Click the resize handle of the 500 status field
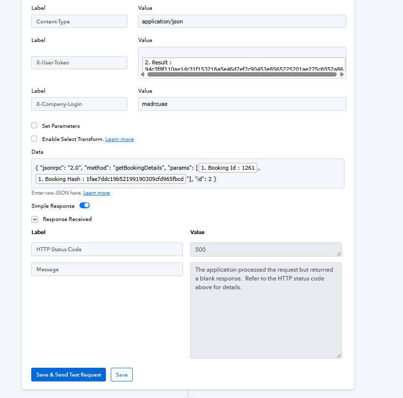The width and height of the screenshot is (403, 398). coord(339,253)
